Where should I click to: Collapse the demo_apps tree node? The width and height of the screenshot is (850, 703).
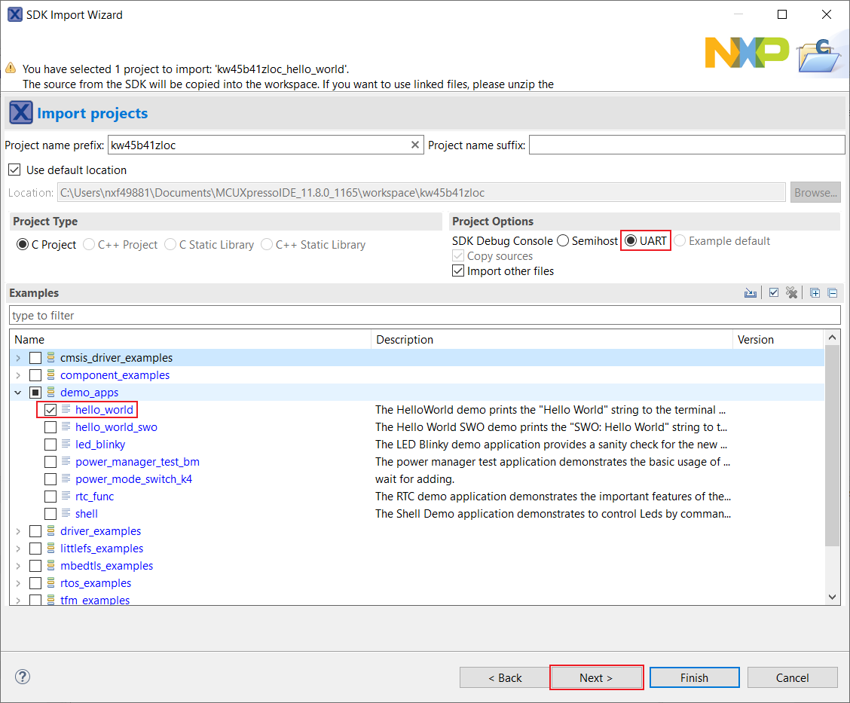tap(18, 393)
